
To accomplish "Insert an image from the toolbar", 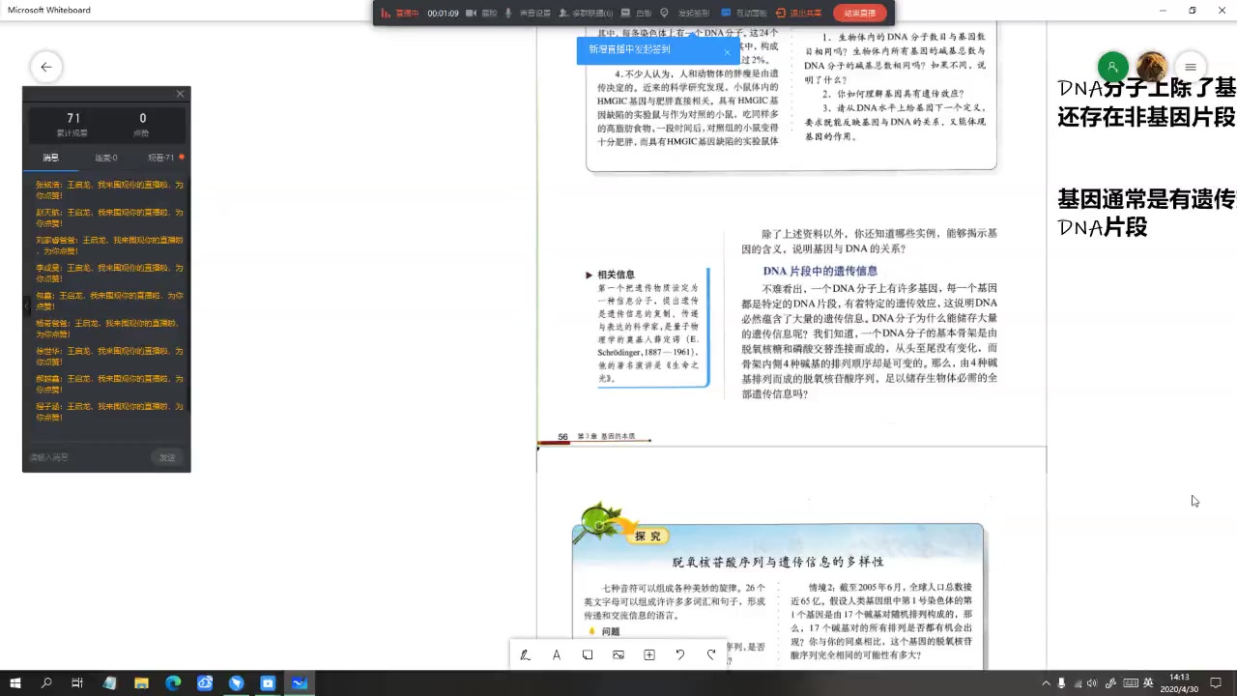I will point(618,654).
